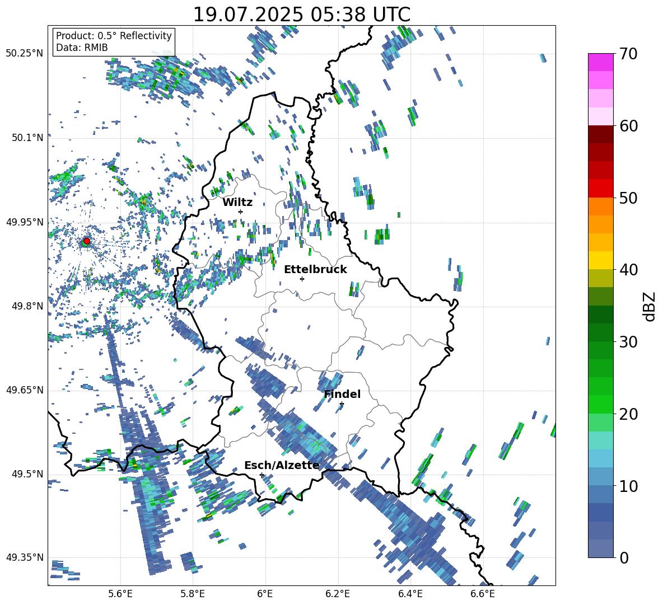Click the colorbar 10 tick label
This screenshot has height=605, width=663.
[629, 486]
